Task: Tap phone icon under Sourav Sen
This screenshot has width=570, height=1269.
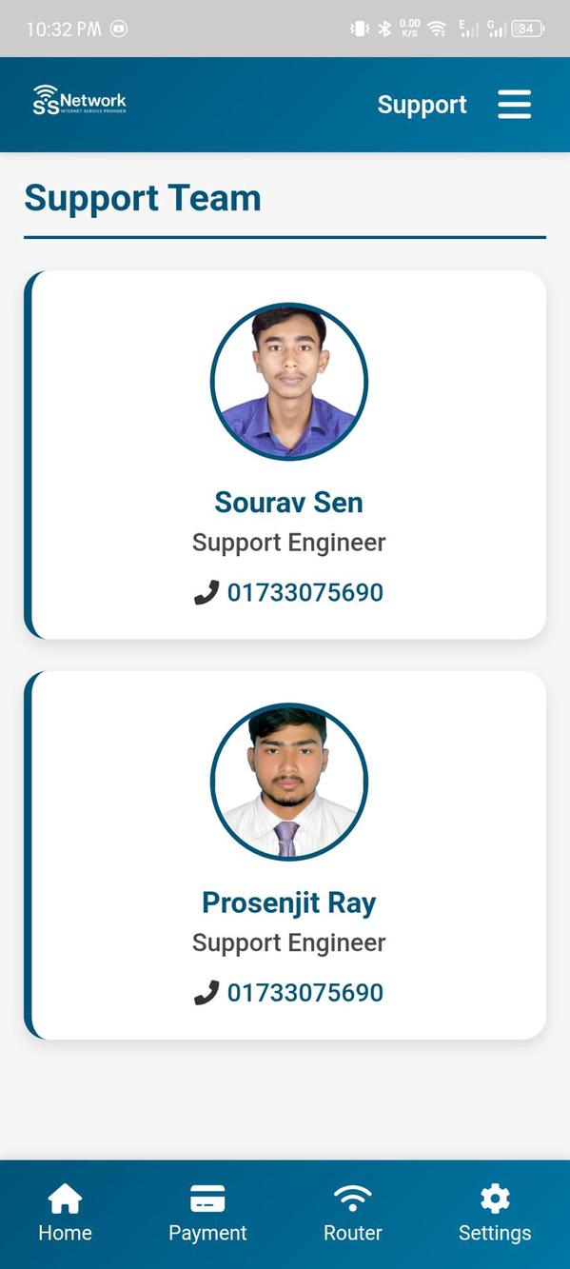Action: tap(206, 593)
